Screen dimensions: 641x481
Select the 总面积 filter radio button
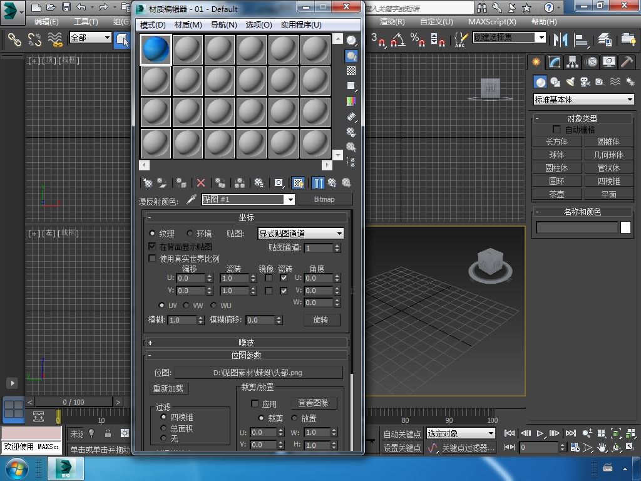(x=163, y=428)
